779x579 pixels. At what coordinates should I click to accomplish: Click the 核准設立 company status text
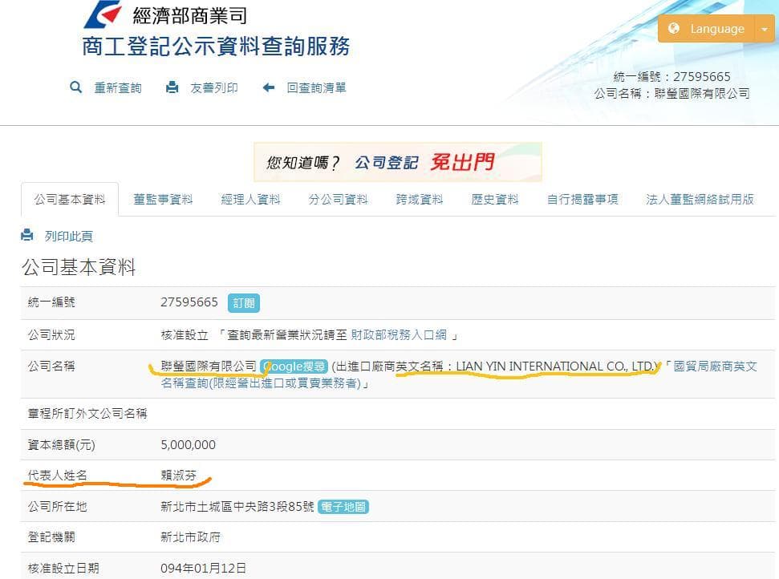pos(185,335)
